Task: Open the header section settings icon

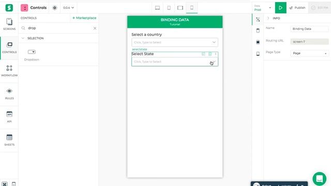Action: (258, 31)
